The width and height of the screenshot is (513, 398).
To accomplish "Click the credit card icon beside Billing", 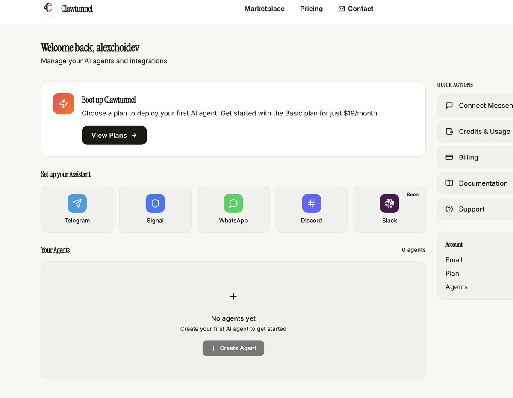I will pos(449,157).
